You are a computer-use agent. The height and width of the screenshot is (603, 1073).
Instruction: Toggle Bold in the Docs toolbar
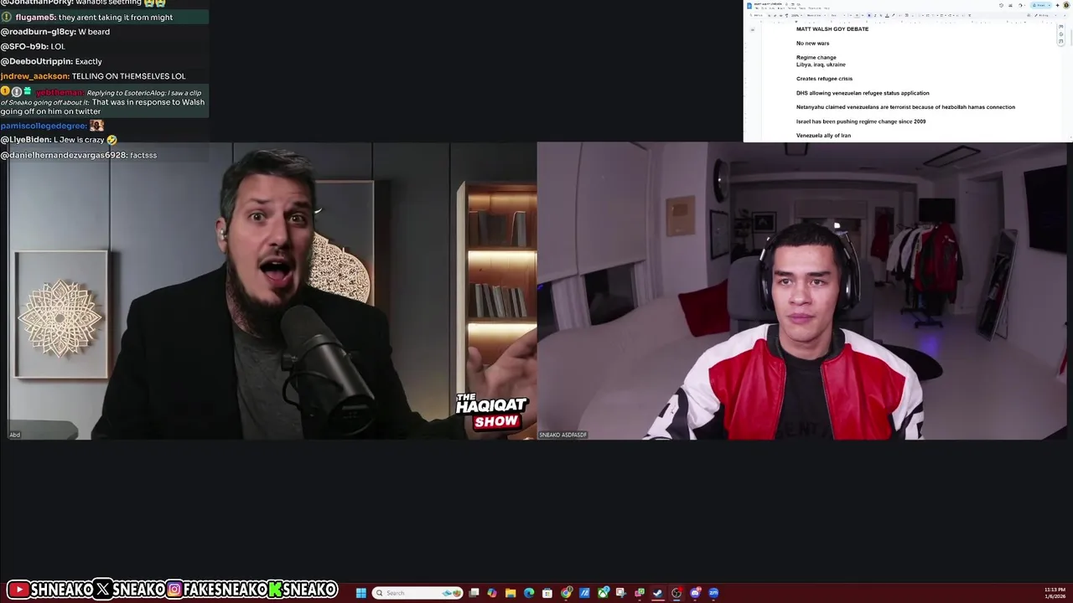tap(869, 15)
